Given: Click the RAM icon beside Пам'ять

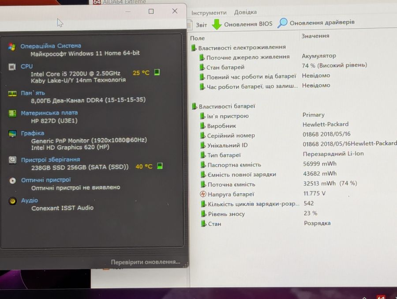Looking at the screenshot, I should (x=12, y=94).
